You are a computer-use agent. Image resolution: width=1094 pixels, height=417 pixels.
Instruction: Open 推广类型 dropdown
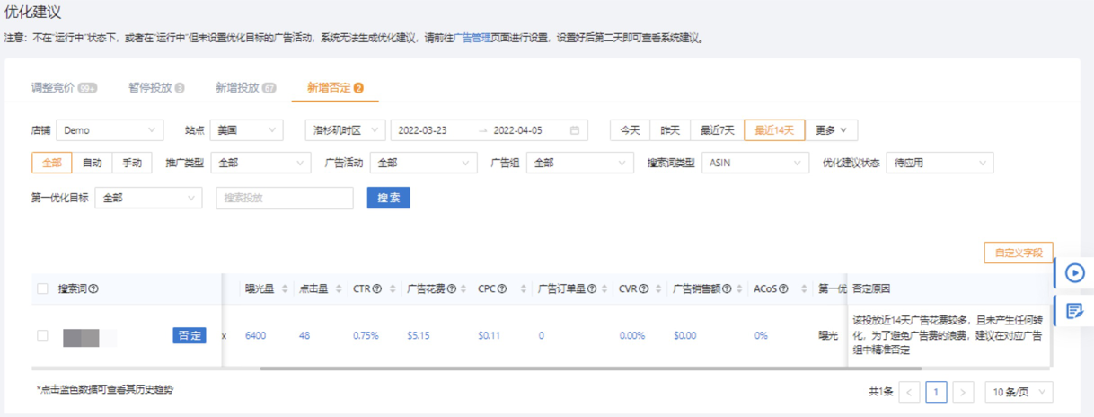[260, 164]
